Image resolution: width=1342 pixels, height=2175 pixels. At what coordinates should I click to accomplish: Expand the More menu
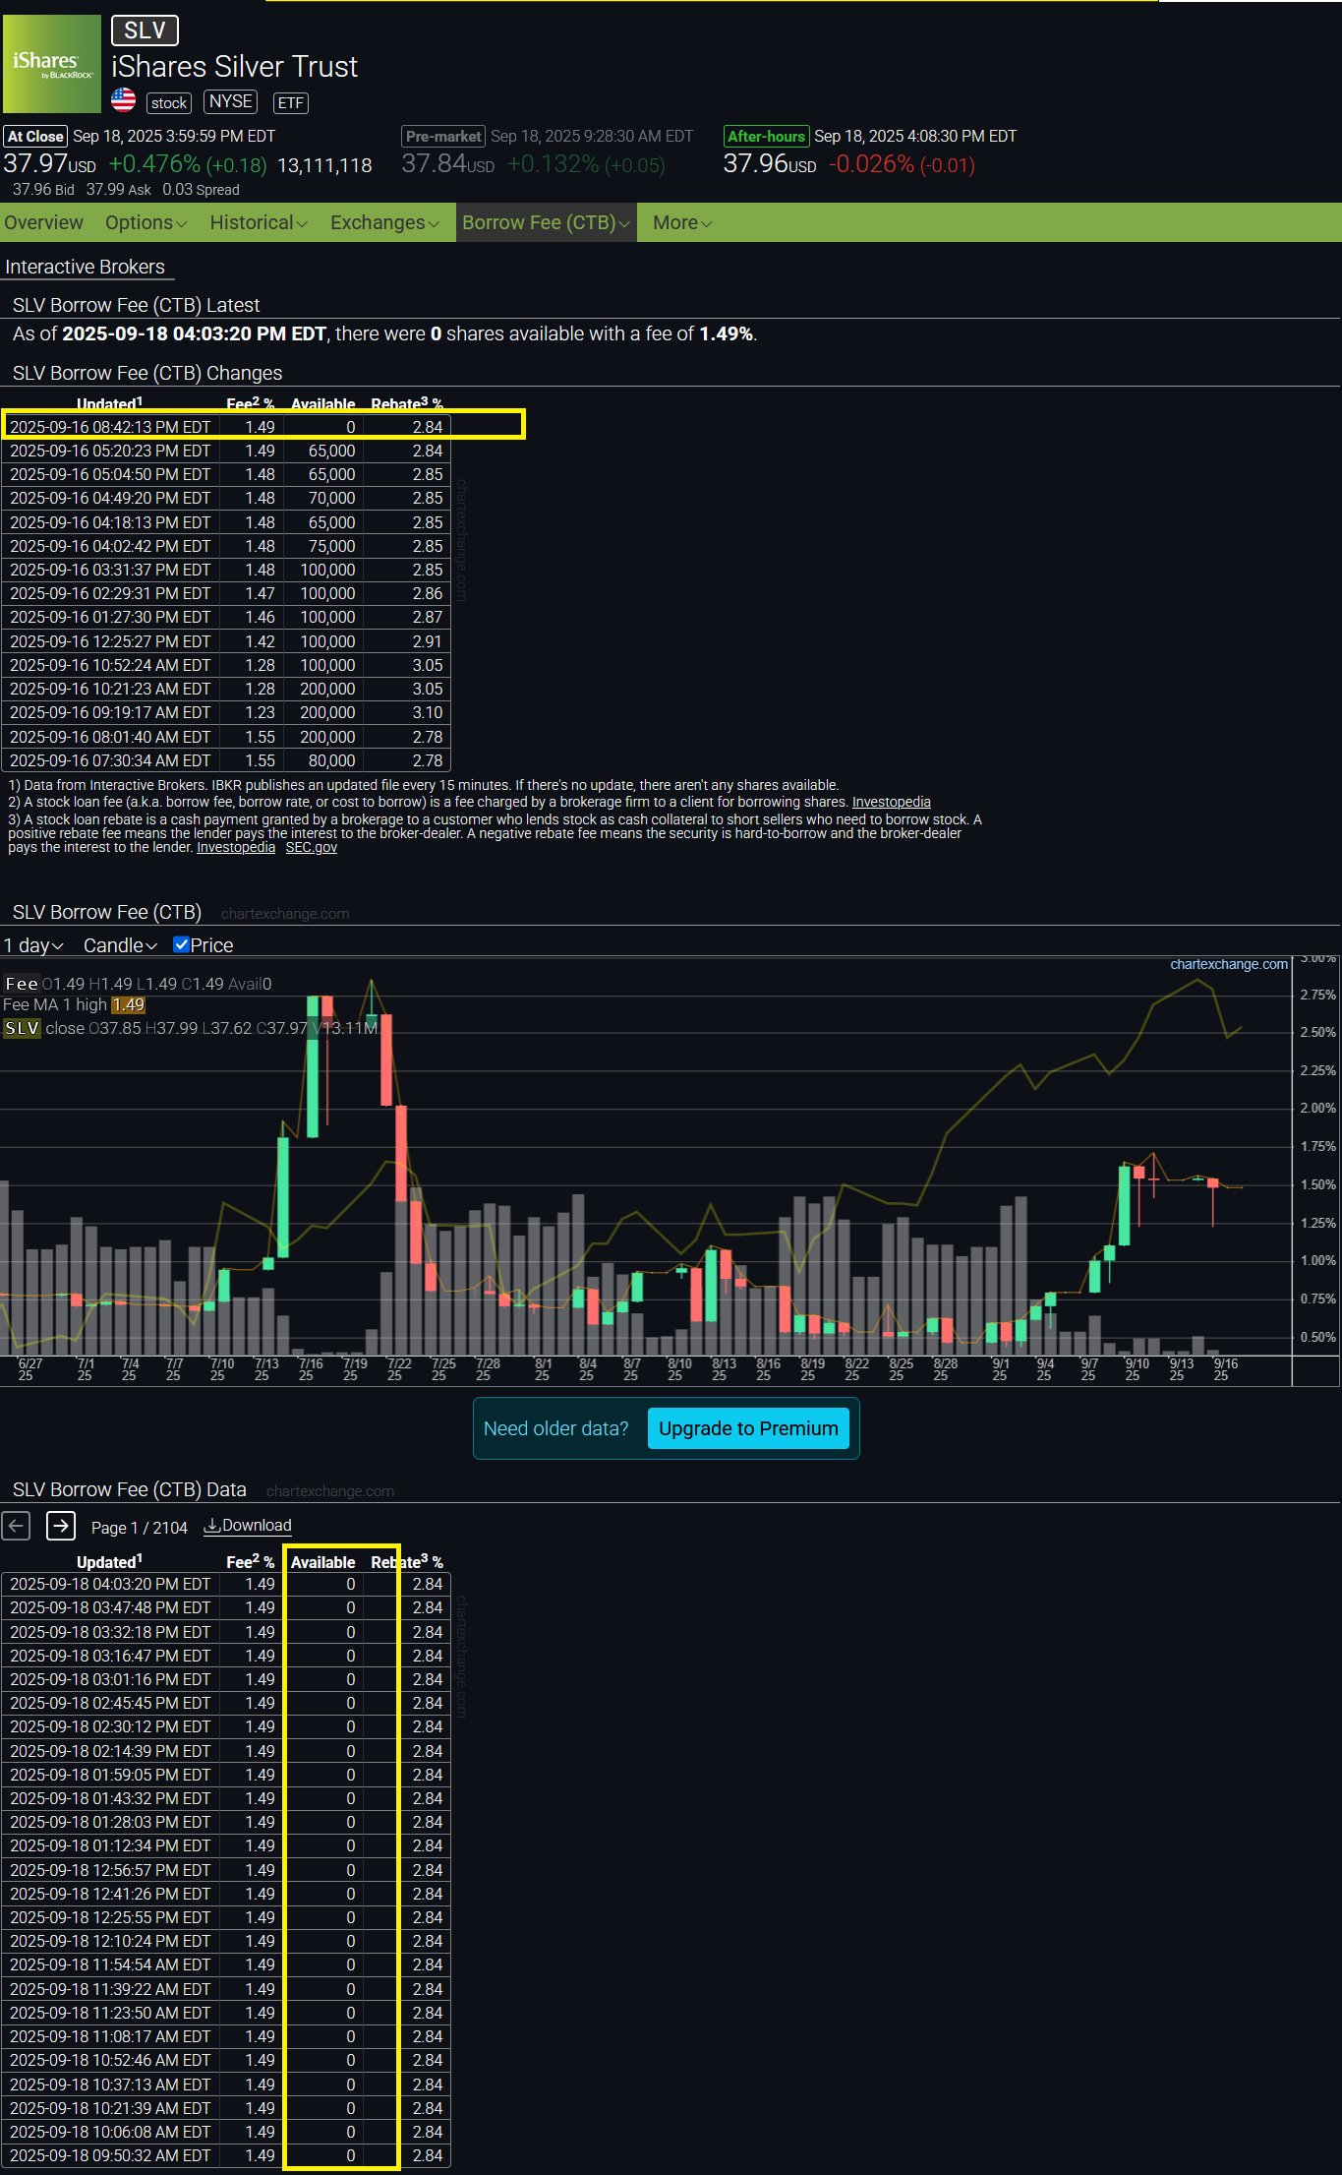[682, 222]
